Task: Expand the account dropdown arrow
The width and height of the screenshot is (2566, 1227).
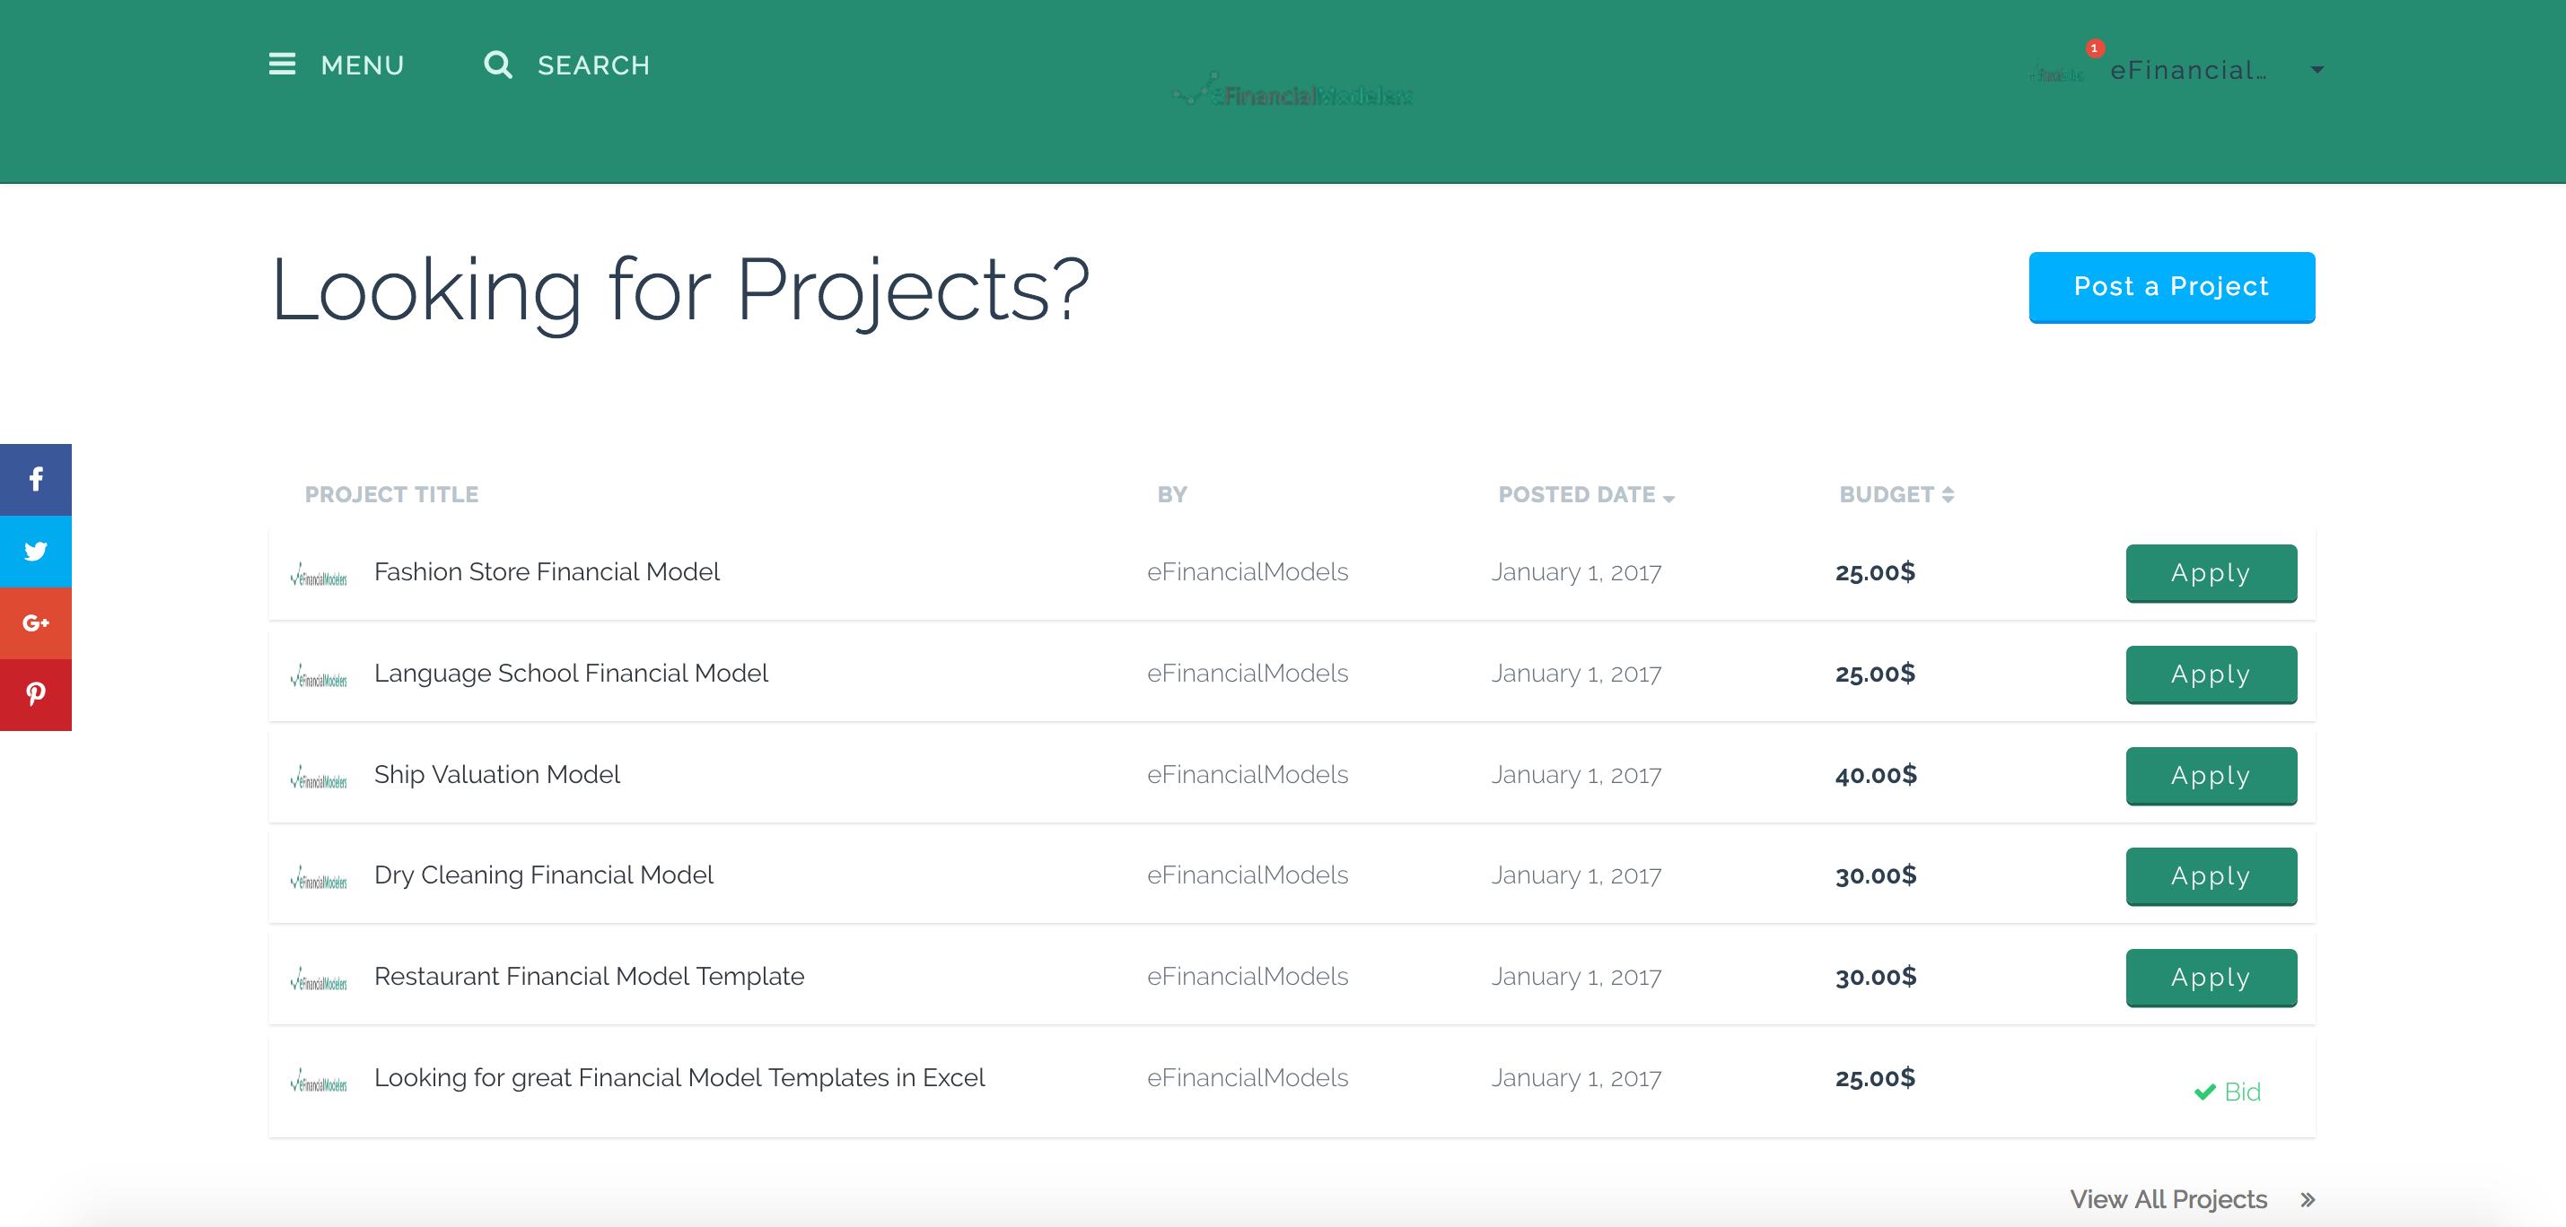Action: tap(2317, 71)
